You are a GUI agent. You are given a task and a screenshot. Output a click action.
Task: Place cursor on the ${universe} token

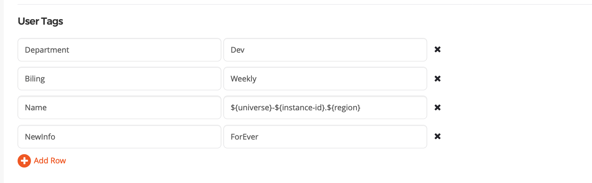pos(250,107)
